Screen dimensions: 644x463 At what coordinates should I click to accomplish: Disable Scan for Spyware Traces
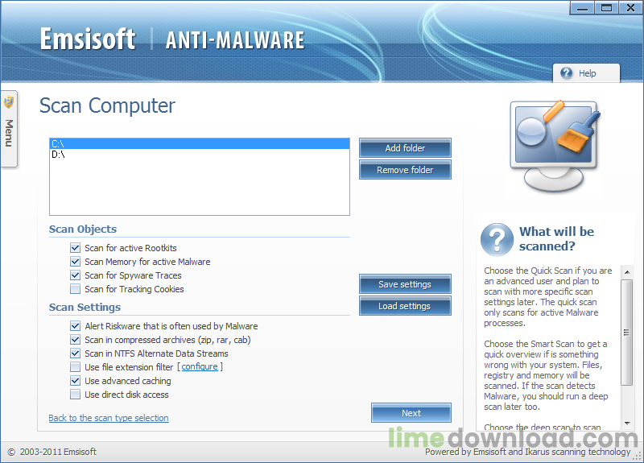tap(75, 275)
